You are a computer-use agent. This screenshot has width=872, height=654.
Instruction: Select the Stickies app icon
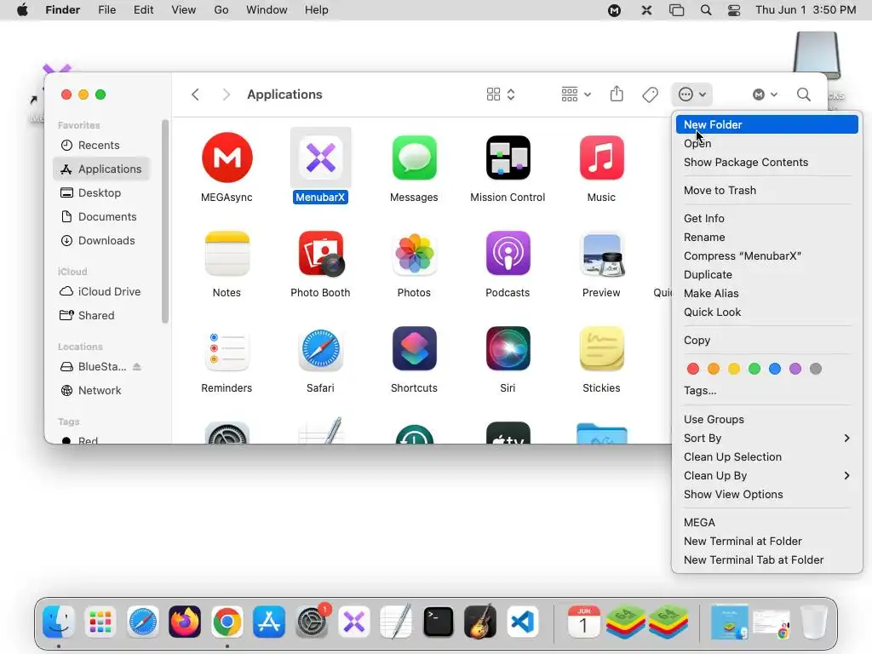coord(601,349)
